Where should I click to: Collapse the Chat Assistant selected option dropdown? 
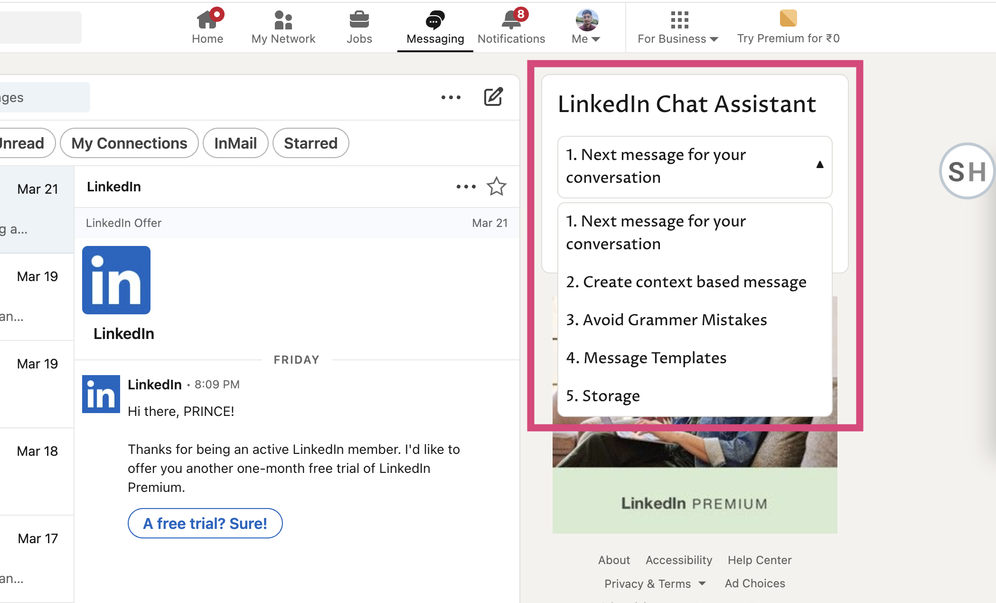[695, 167]
